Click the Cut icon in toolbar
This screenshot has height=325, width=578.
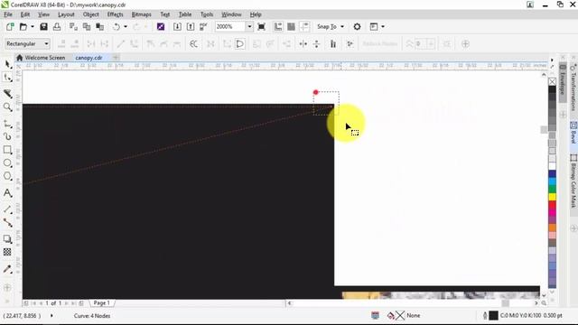point(73,26)
